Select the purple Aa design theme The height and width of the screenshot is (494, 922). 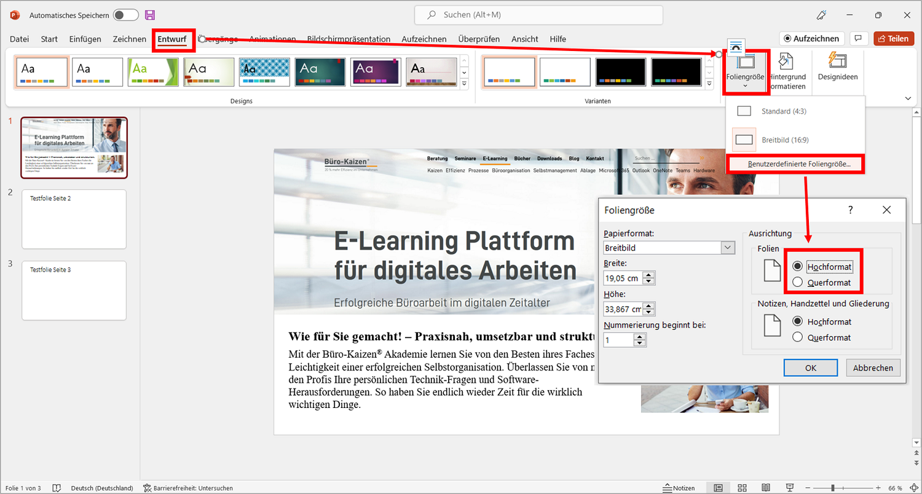(376, 72)
